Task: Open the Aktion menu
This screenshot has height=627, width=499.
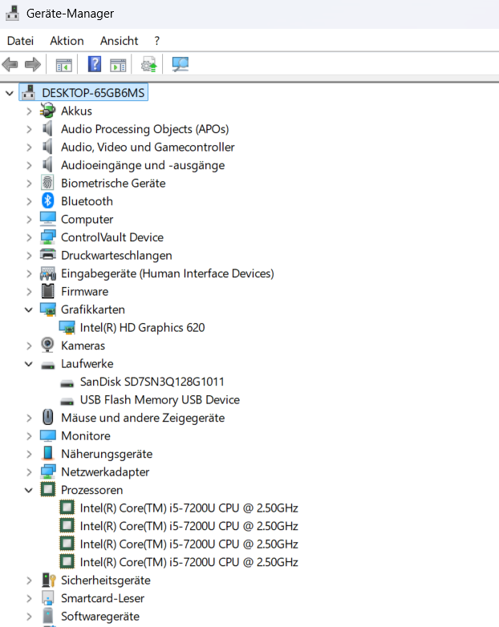Action: pos(67,41)
